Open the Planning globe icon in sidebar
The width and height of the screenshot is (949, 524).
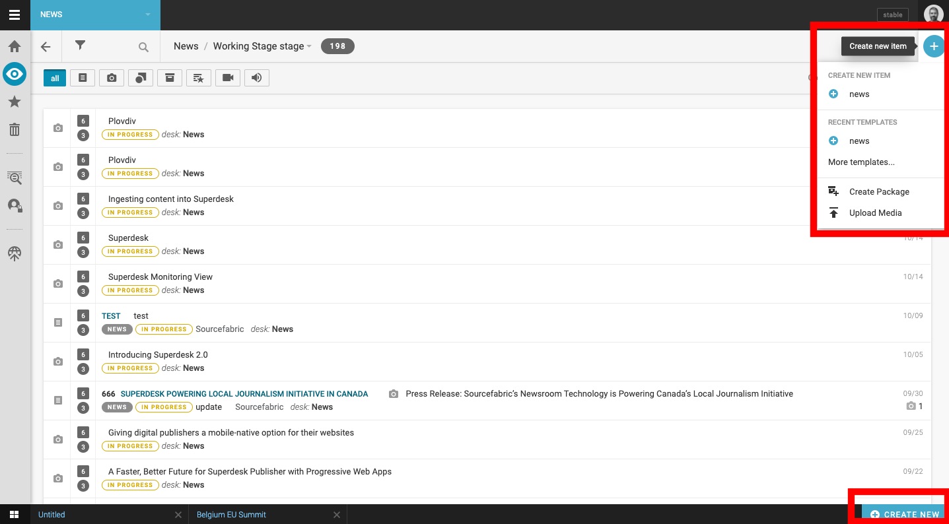coord(15,254)
